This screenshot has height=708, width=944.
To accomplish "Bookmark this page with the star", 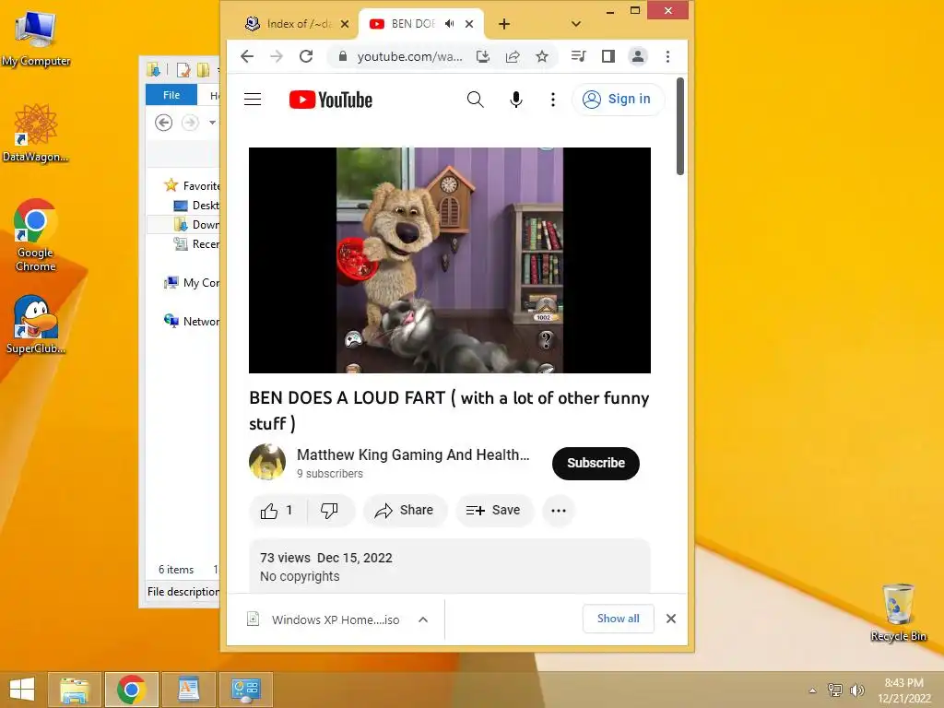I will (542, 56).
